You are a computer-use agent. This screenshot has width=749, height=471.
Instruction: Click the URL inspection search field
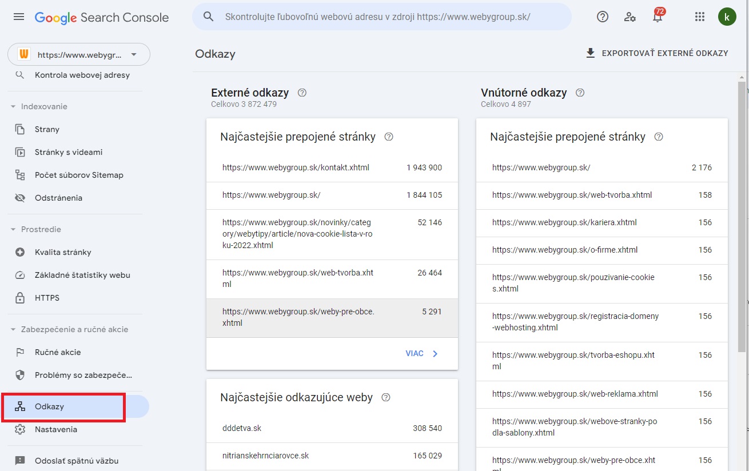382,17
